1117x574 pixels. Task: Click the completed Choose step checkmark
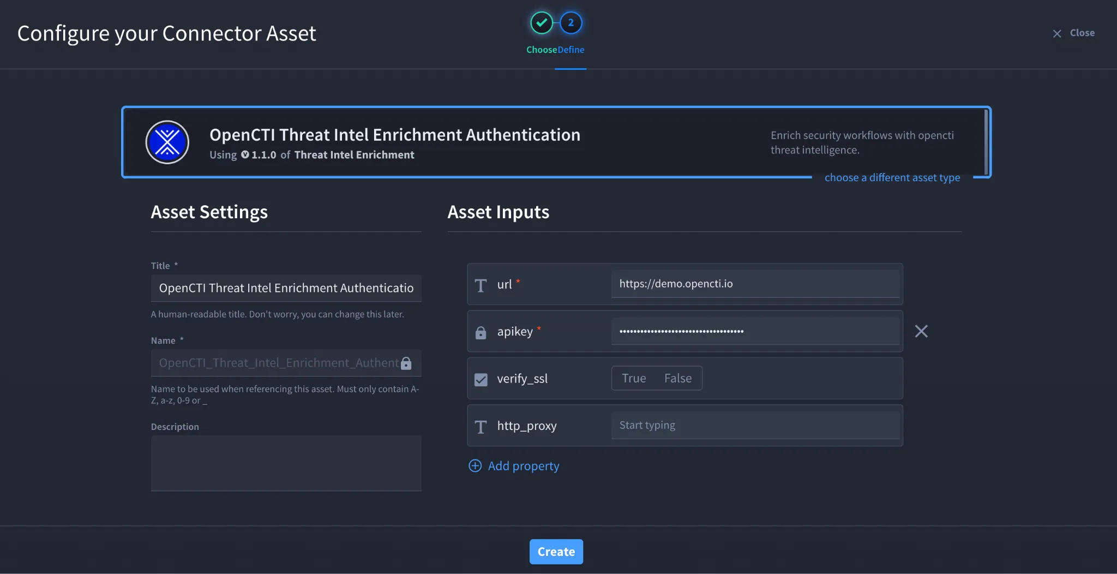542,22
